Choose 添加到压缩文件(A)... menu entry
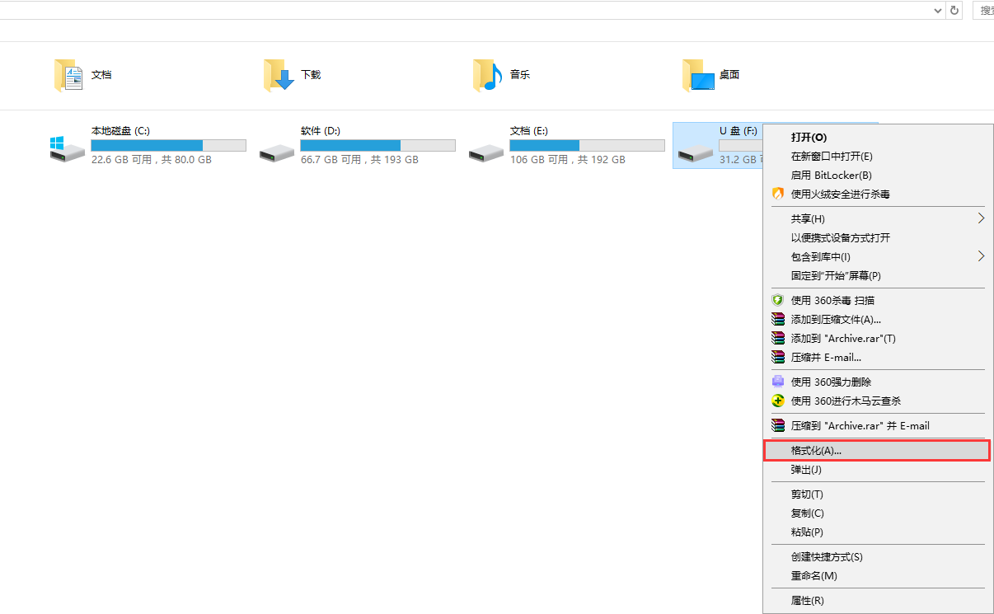 [836, 320]
